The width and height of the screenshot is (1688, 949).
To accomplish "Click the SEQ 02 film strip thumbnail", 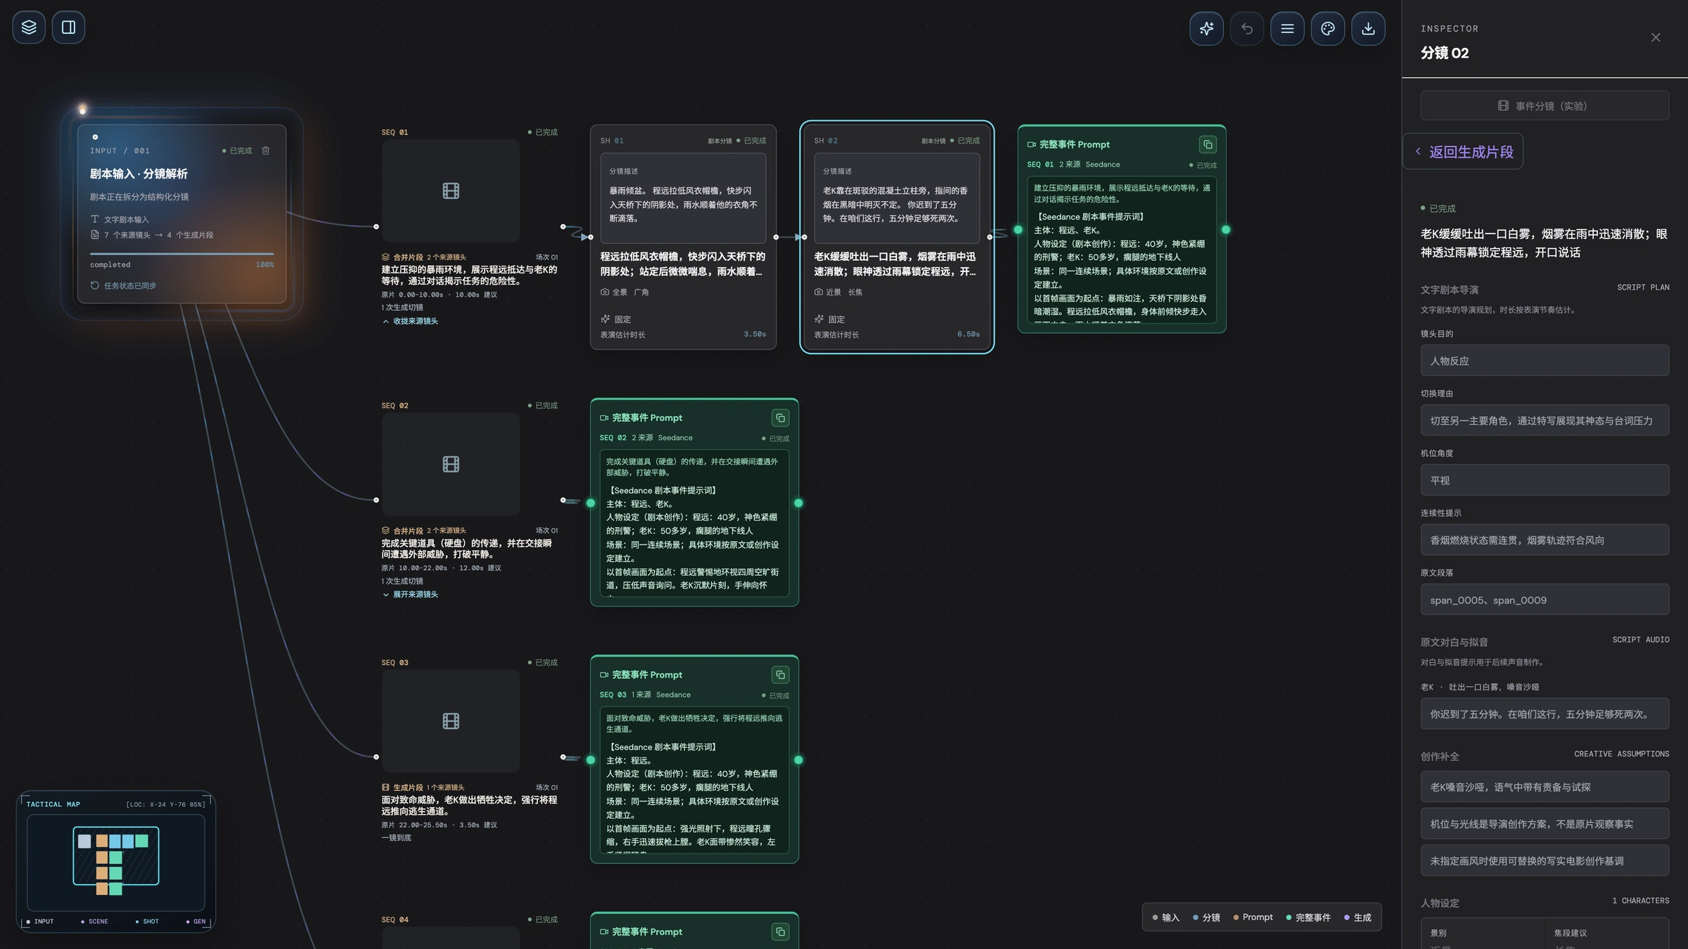I will point(451,464).
